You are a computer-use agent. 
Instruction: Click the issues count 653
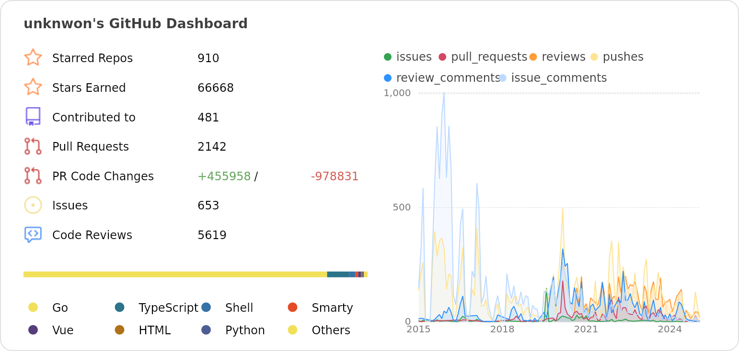208,206
